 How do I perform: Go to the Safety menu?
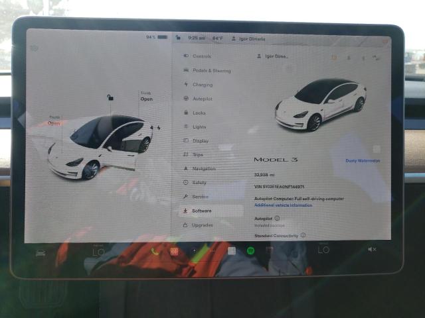pos(195,183)
